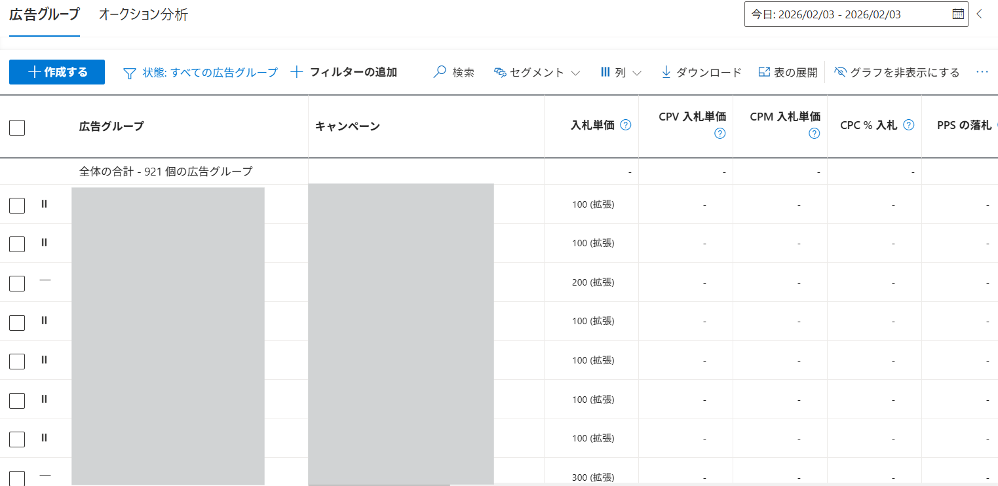Check the first ad group row checkbox

click(x=17, y=205)
